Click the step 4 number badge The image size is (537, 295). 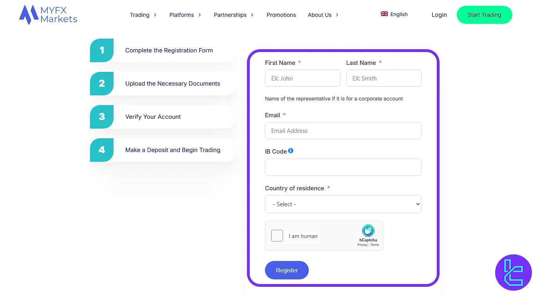coord(102,150)
